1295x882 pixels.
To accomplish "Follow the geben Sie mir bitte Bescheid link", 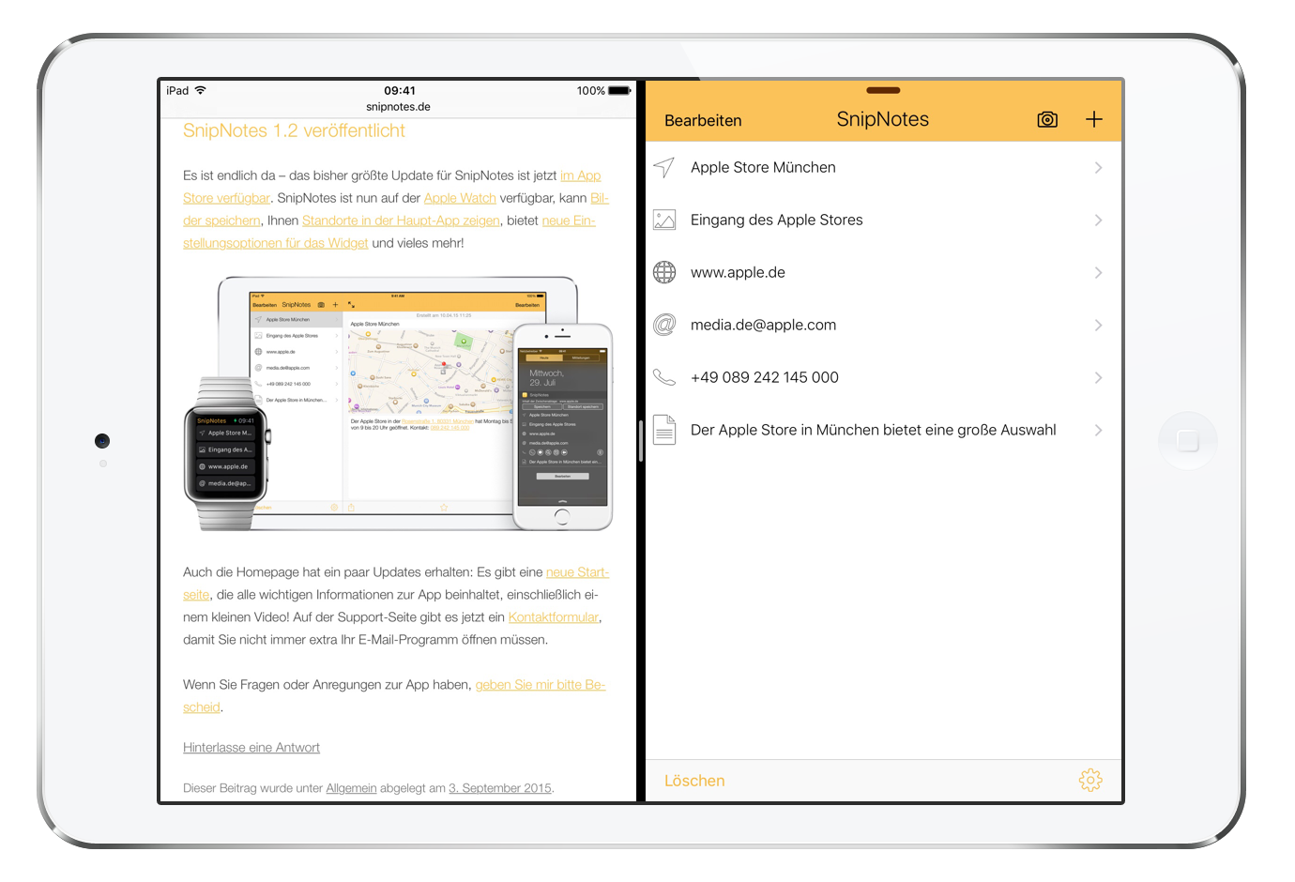I will 541,685.
